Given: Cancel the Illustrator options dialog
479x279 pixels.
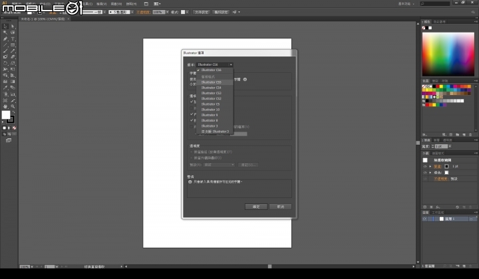Looking at the screenshot, I should click(x=281, y=207).
